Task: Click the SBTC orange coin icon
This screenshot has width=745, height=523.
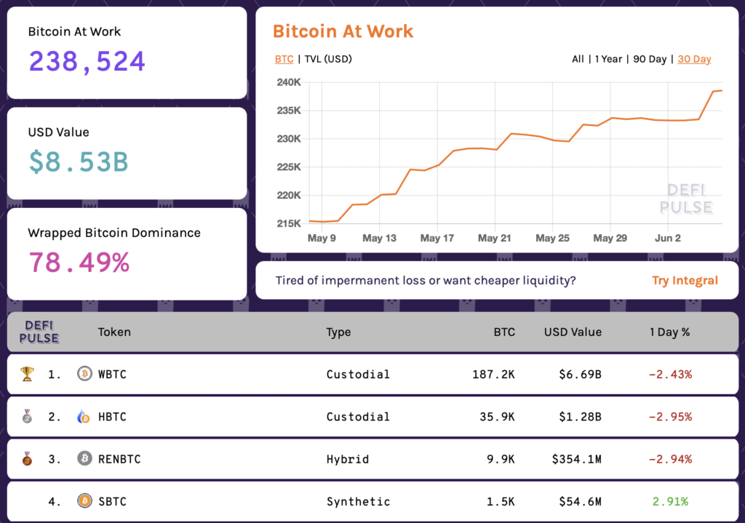Action: [x=84, y=501]
